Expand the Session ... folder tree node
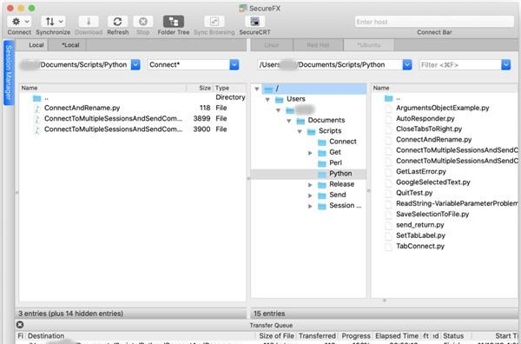 tap(310, 206)
